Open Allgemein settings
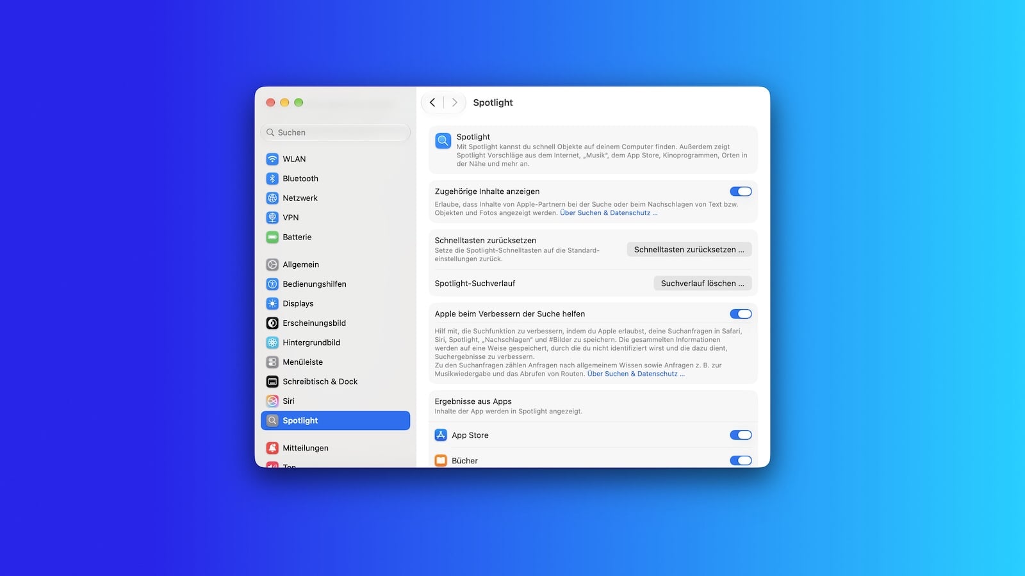 click(x=336, y=264)
